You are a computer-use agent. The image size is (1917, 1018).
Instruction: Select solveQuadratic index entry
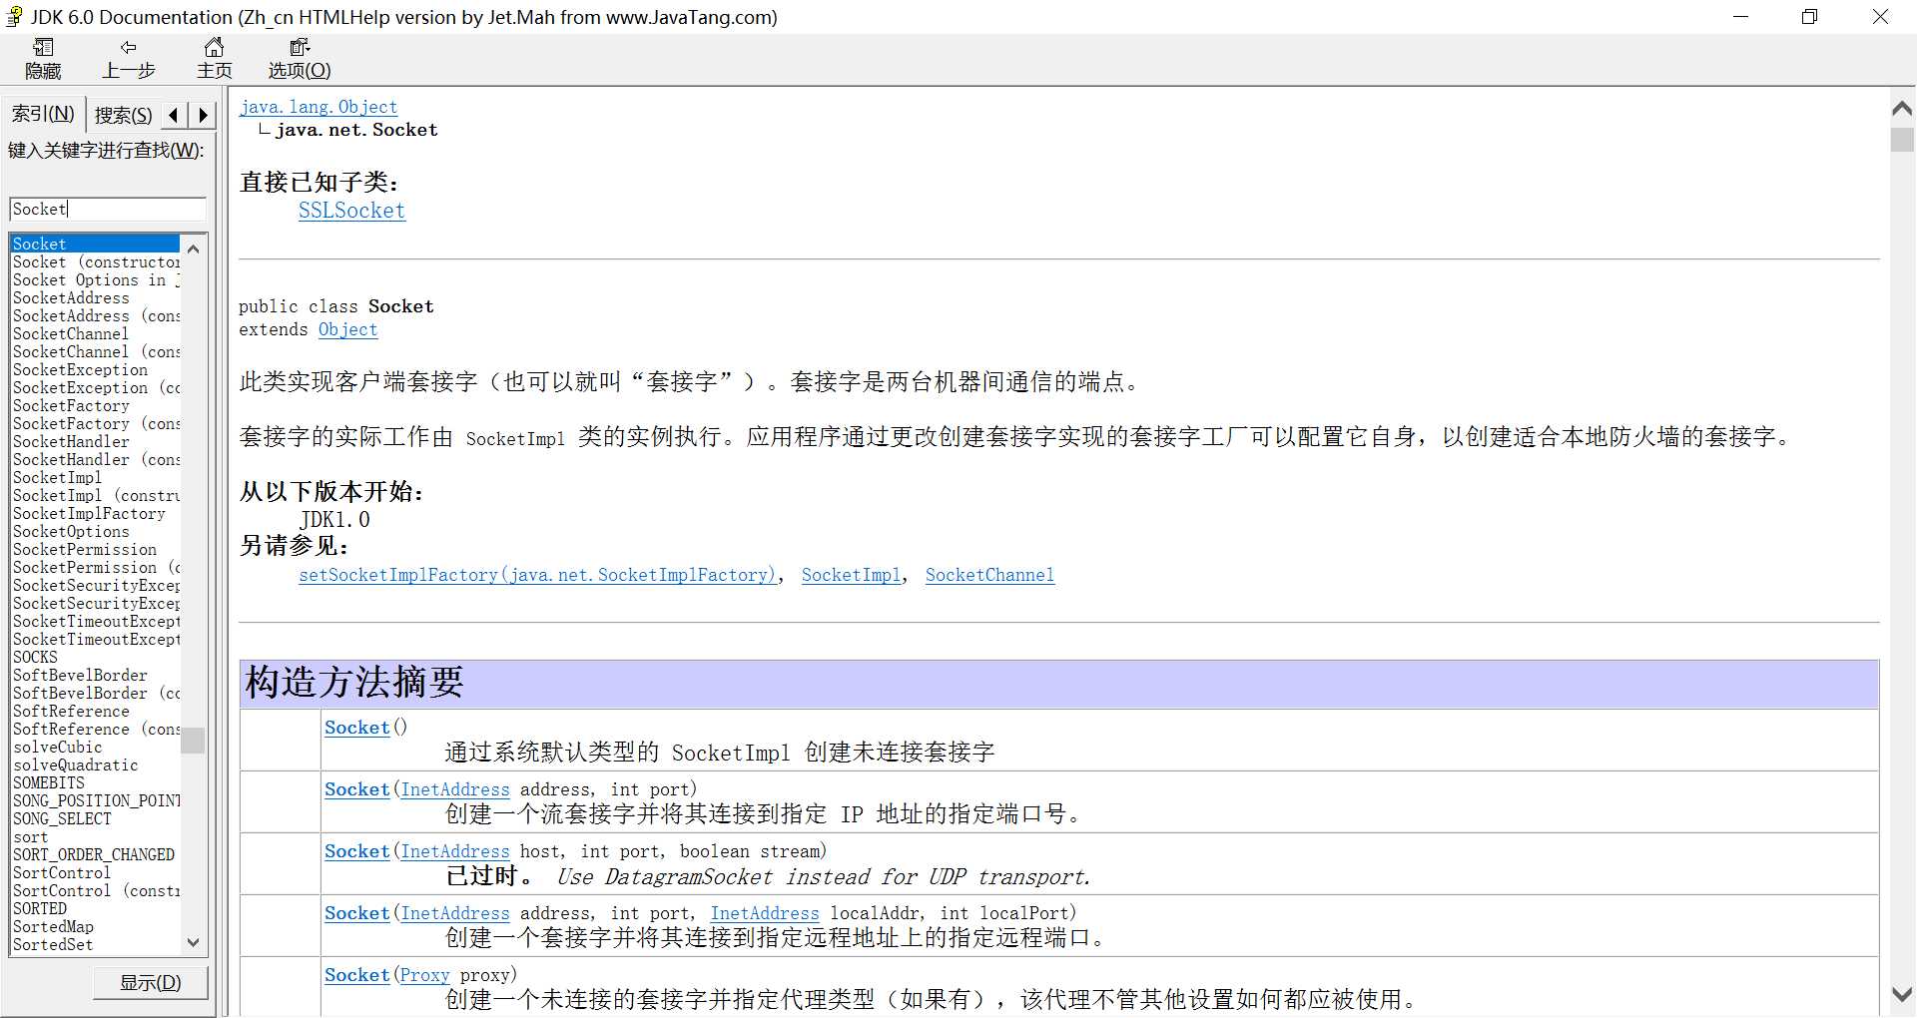click(x=76, y=764)
